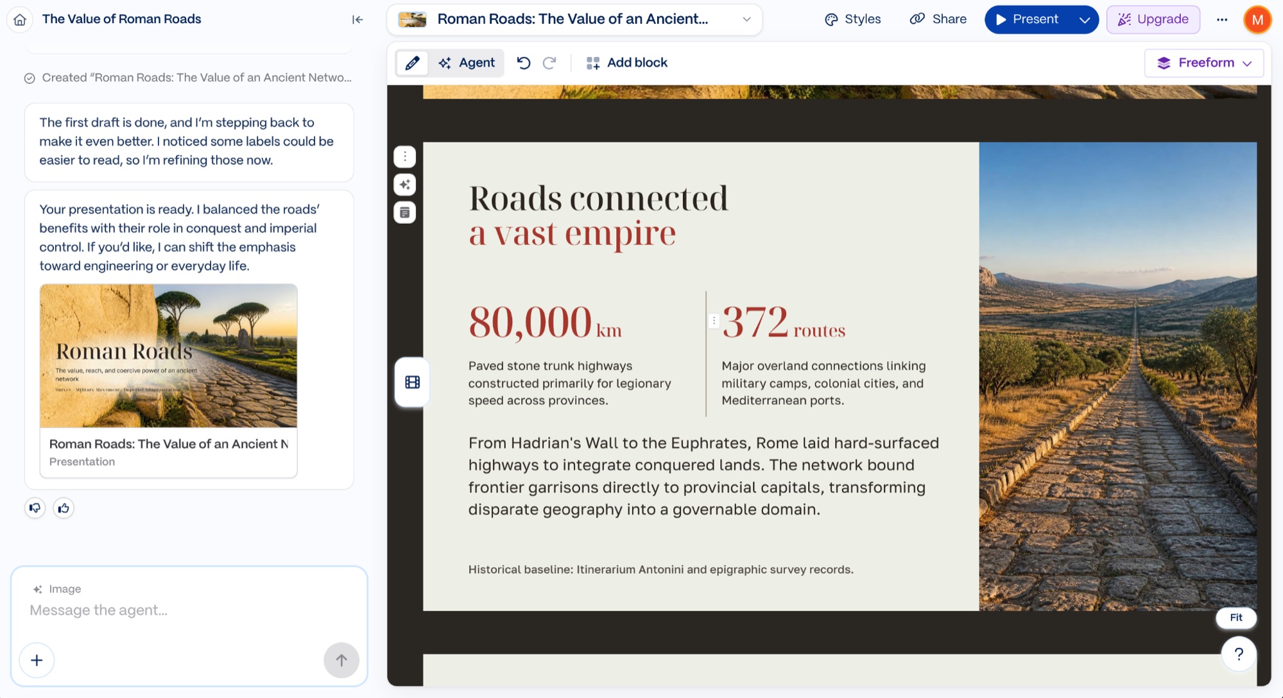
Task: Redo the last action
Action: (x=549, y=63)
